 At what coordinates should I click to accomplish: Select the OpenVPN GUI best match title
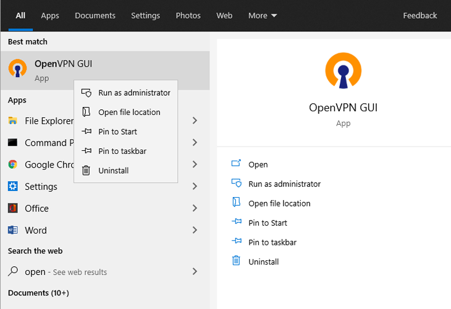[x=63, y=64]
